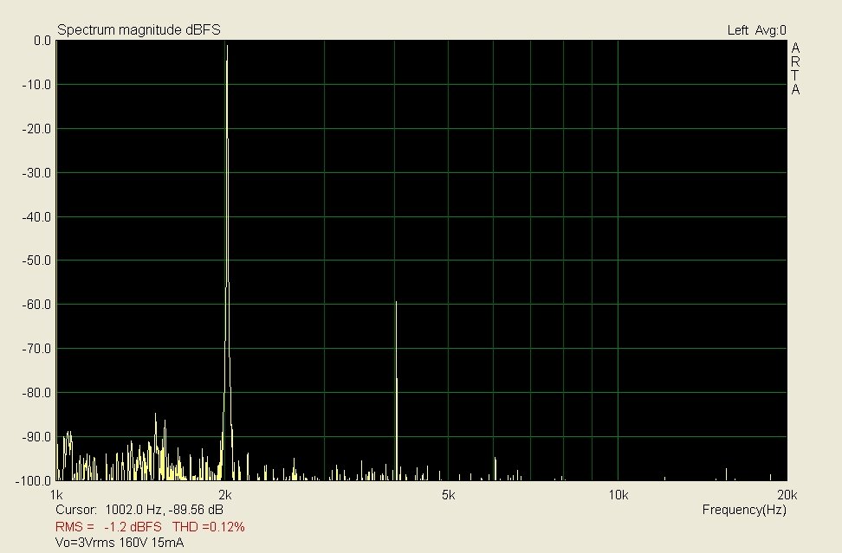Click the -50.0 axis label

coord(36,260)
